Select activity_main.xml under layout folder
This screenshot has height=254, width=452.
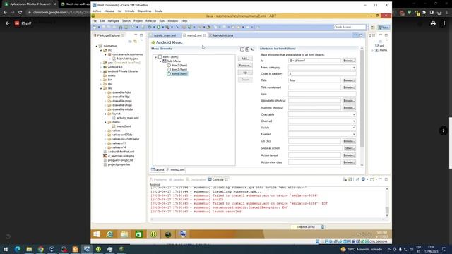coord(127,118)
